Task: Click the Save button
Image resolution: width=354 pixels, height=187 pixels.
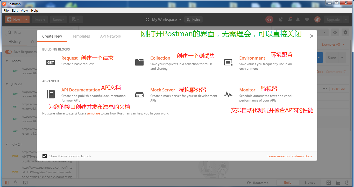Action: [x=332, y=58]
